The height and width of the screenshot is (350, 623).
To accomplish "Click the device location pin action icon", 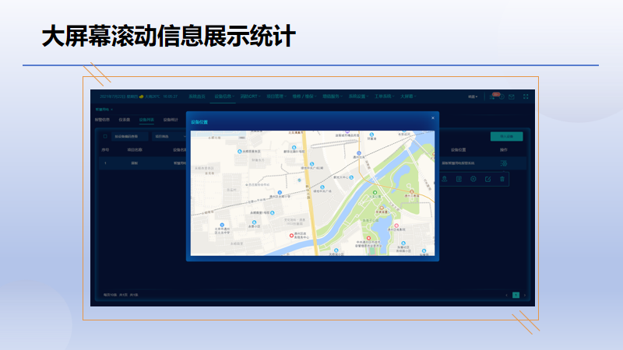I will point(445,179).
